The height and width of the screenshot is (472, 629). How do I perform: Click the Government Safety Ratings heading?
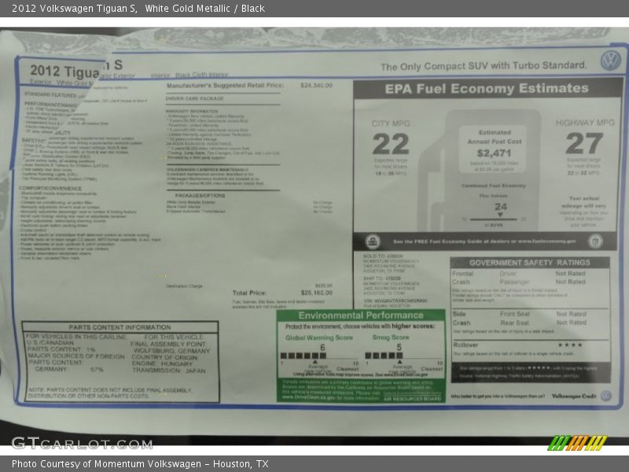tap(529, 263)
